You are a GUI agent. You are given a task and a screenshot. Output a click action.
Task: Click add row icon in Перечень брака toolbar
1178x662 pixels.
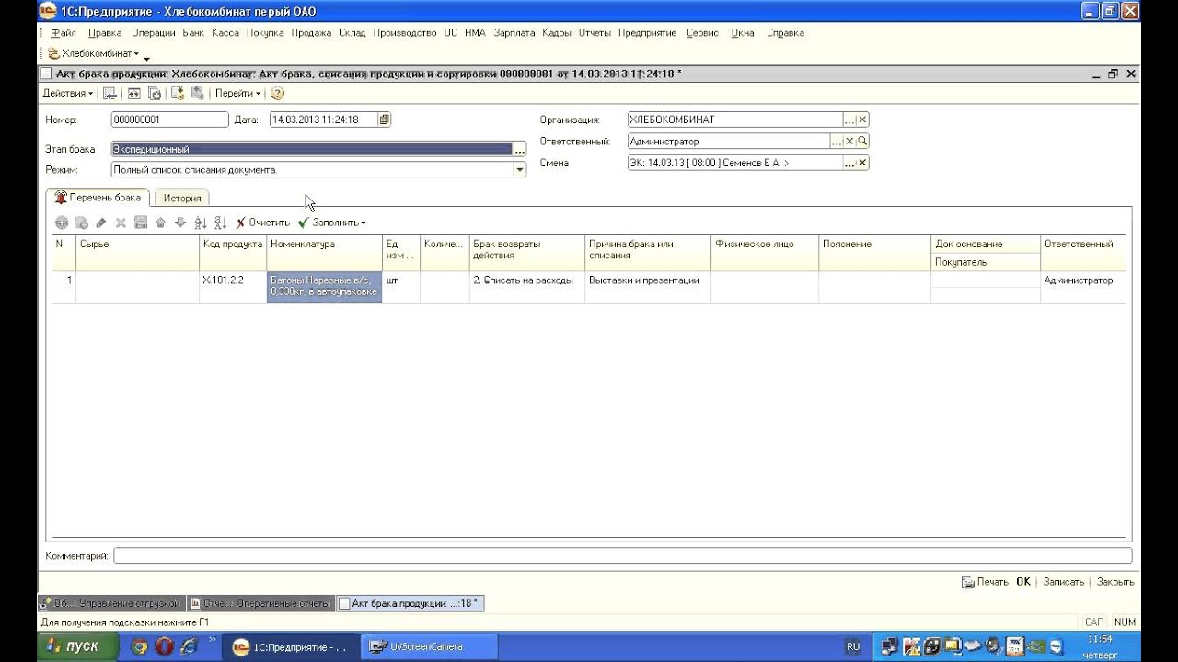pyautogui.click(x=62, y=223)
